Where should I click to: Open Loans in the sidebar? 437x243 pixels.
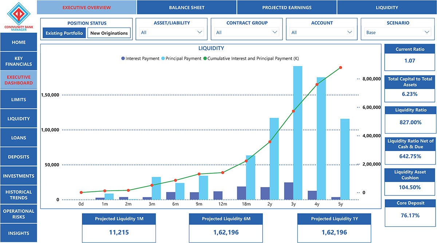tap(19, 138)
